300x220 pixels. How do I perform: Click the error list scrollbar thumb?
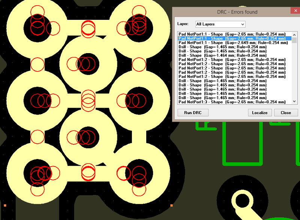pos(294,40)
